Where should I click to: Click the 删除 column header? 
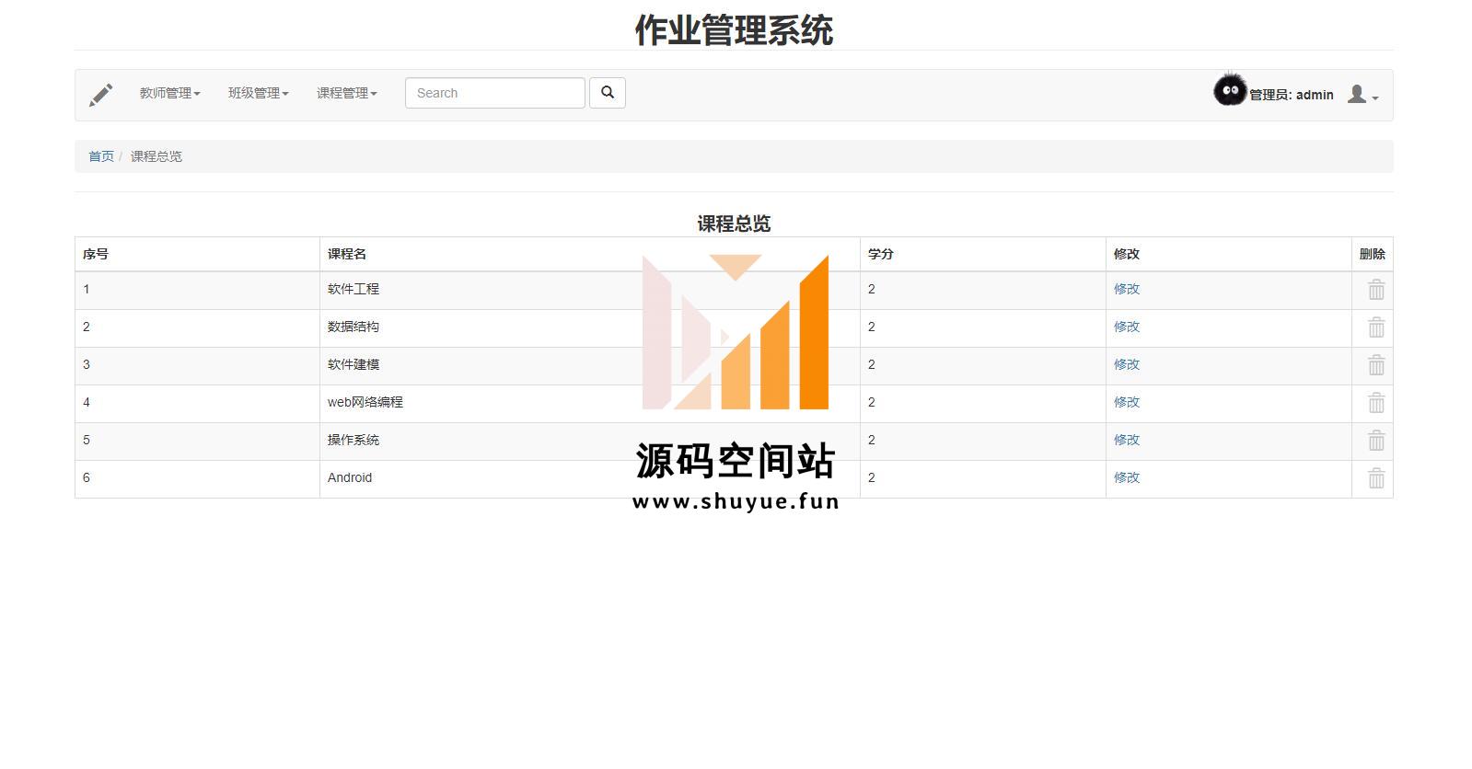click(1373, 254)
